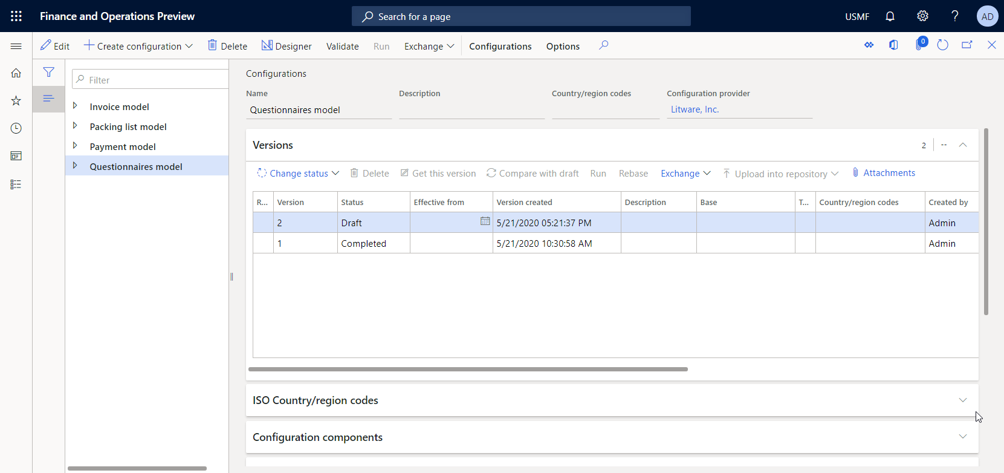Image resolution: width=1004 pixels, height=473 pixels.
Task: Open Recent clock icon in sidebar
Action: coord(16,128)
